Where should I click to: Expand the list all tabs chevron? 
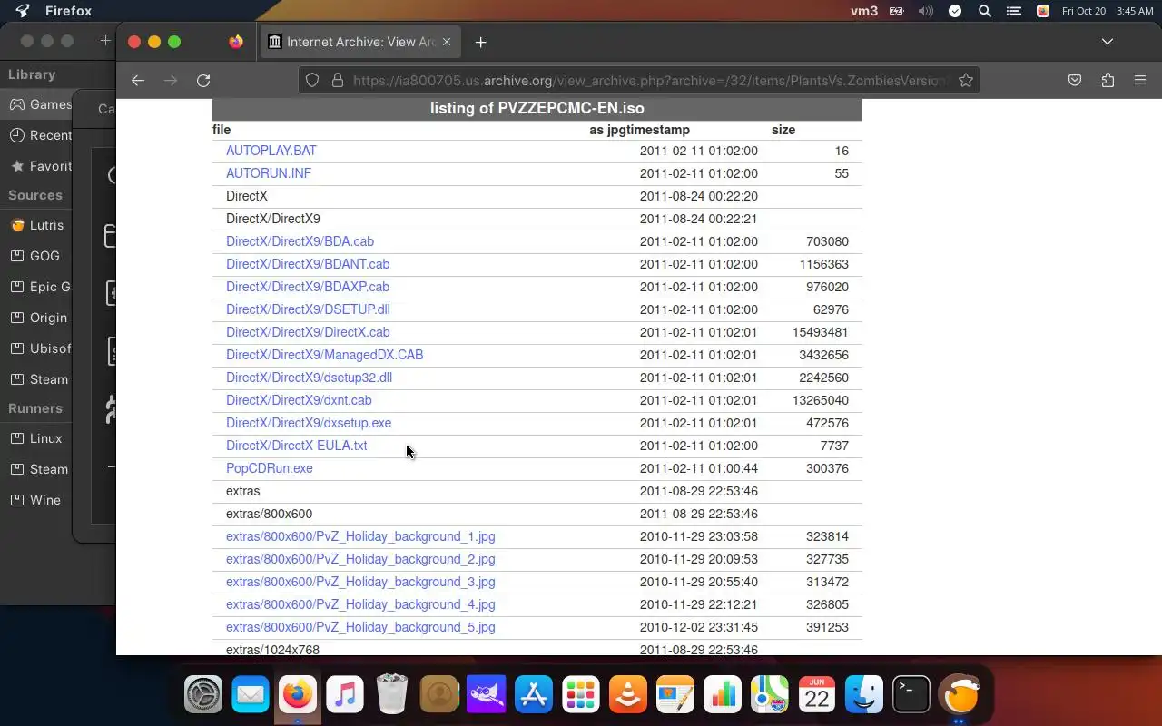(1108, 42)
